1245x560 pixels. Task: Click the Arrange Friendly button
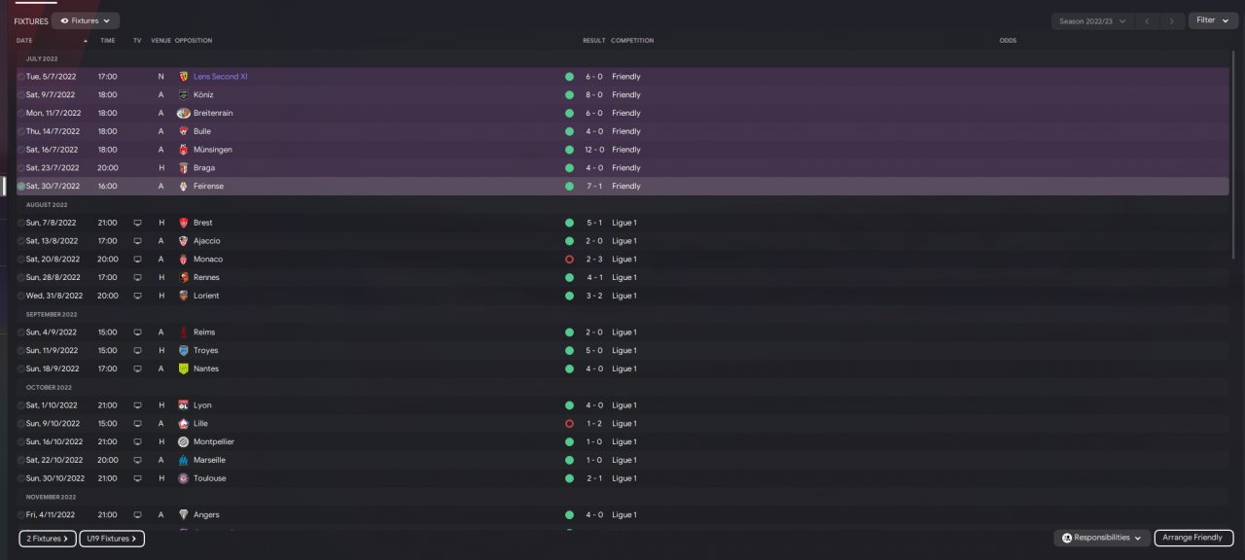(x=1193, y=538)
